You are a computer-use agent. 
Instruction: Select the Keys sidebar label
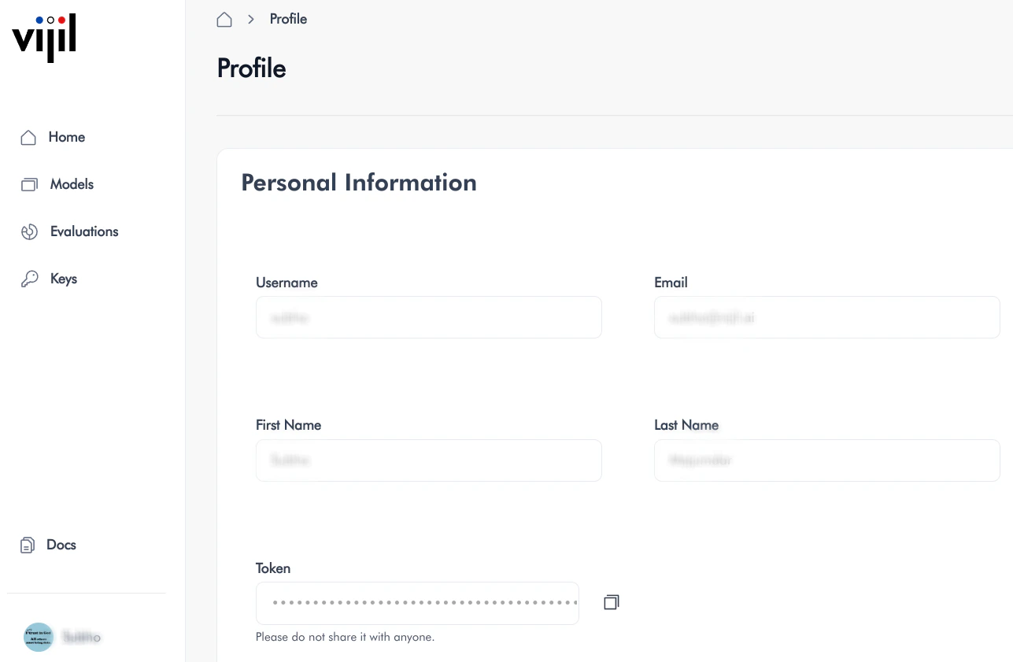coord(64,279)
